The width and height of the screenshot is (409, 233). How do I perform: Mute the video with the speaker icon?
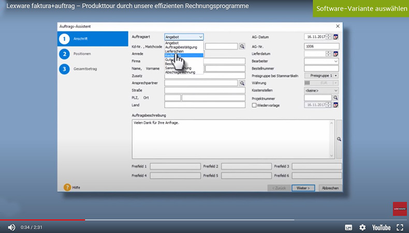(11, 227)
